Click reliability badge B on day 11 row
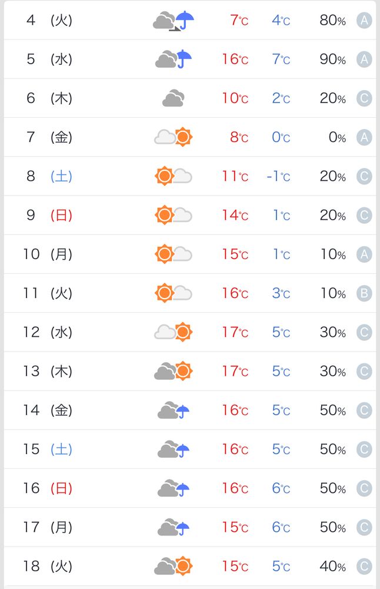 (364, 293)
